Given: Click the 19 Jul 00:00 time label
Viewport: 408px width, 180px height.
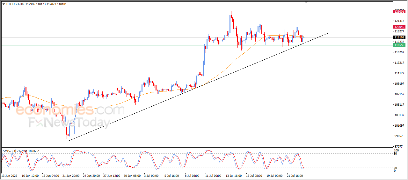Looking at the screenshot, I should click(275, 175).
